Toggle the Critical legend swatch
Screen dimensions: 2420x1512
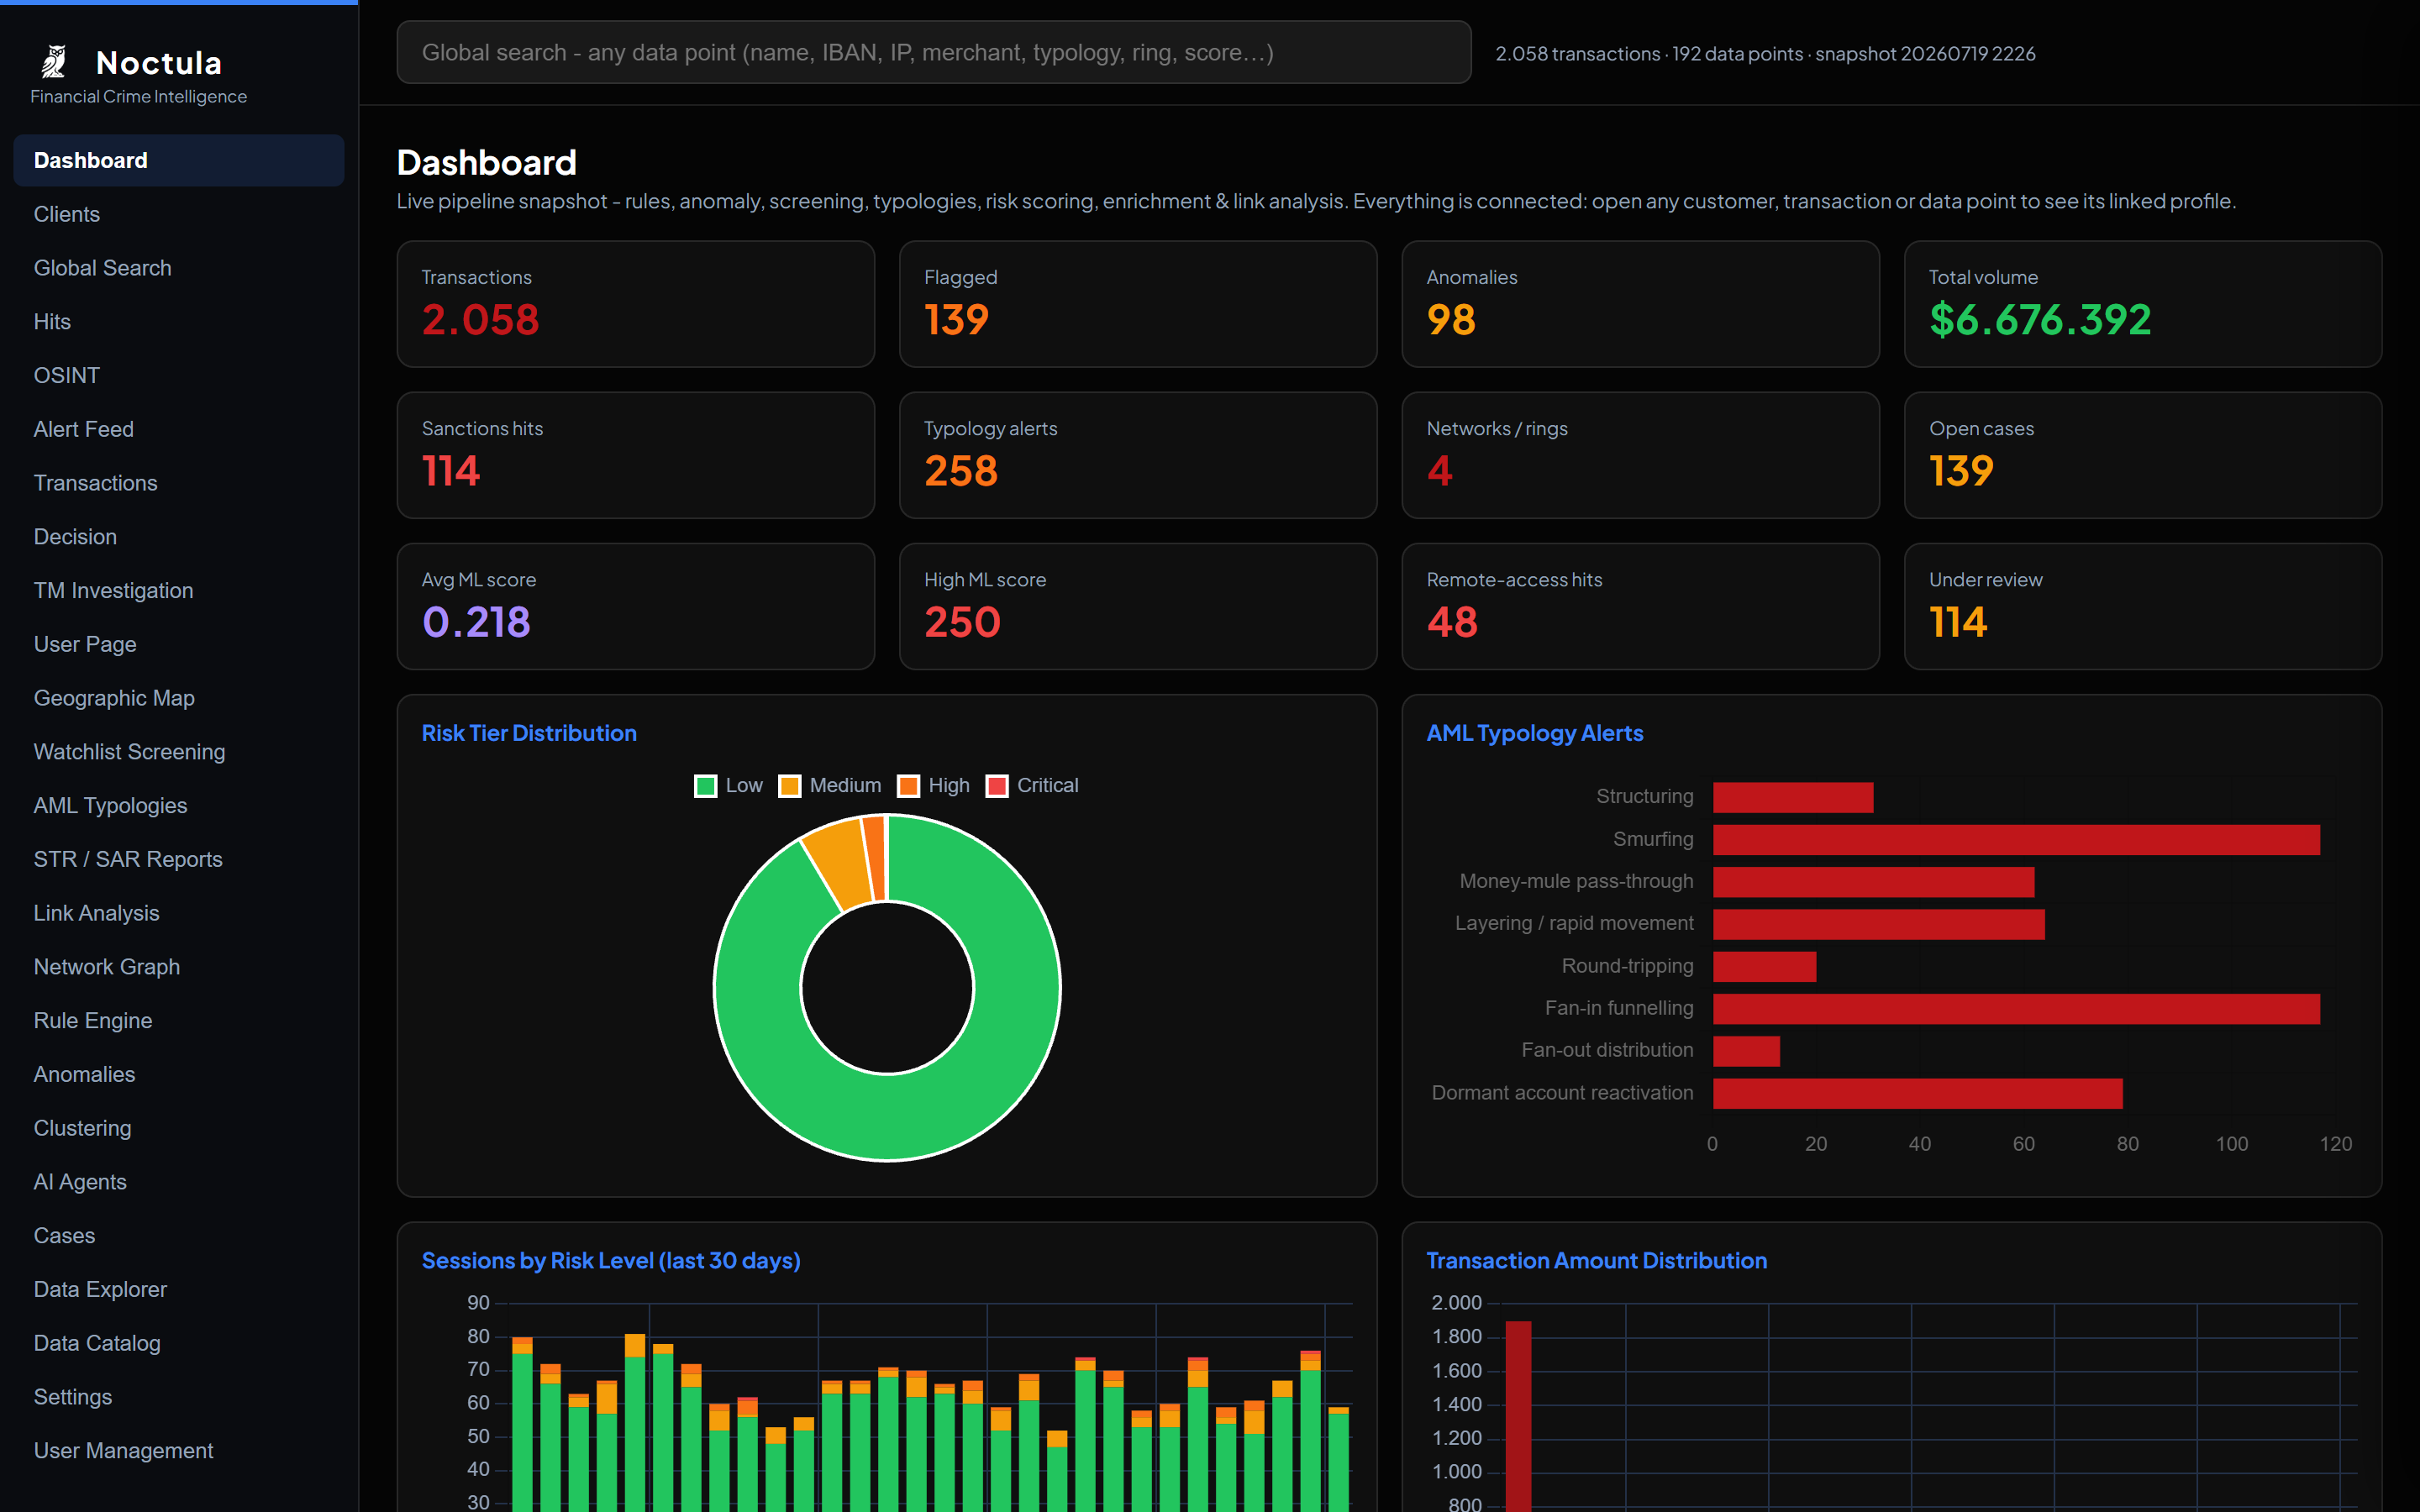click(x=996, y=786)
